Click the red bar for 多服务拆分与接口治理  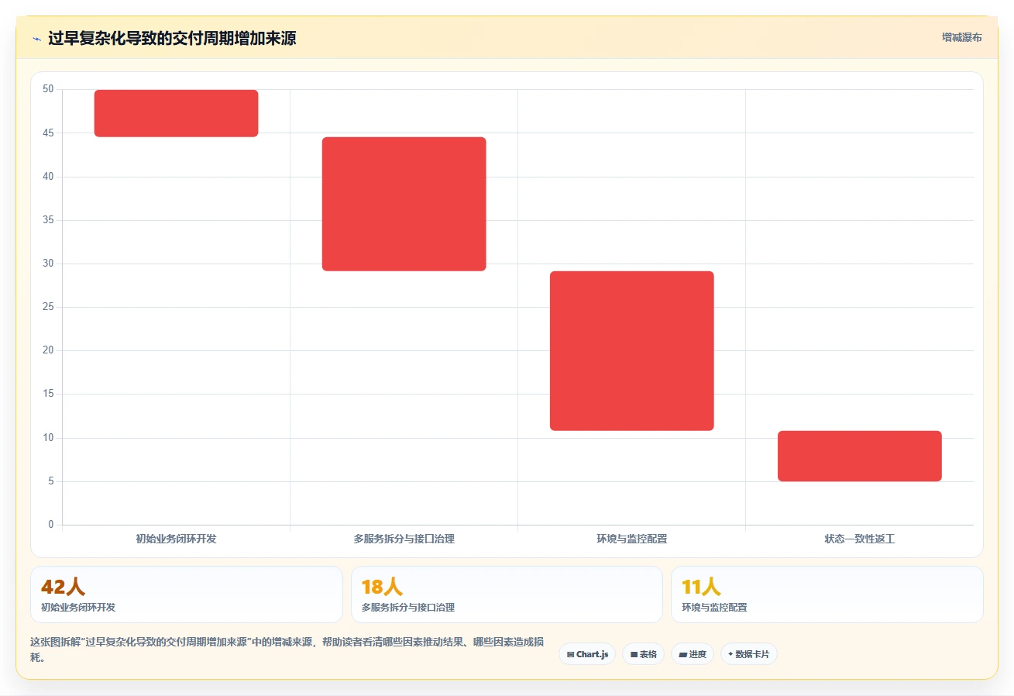(x=404, y=204)
